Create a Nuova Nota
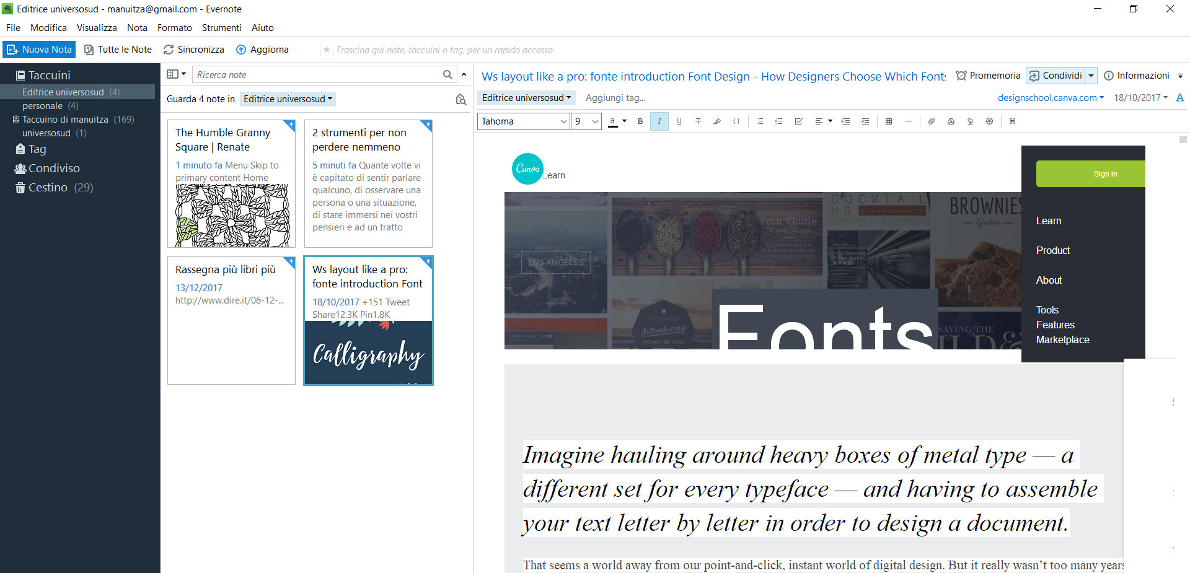Screen dimensions: 1190x573 [x=40, y=50]
